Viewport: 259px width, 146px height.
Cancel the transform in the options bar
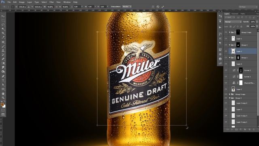[x=158, y=7]
